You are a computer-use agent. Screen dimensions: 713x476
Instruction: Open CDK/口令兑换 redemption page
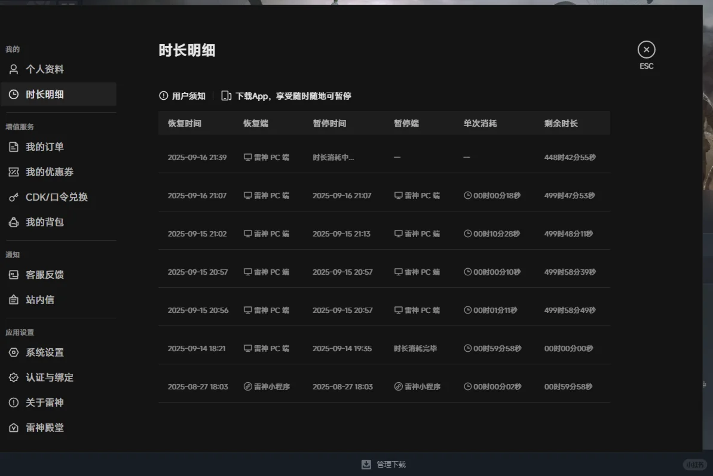tap(58, 197)
